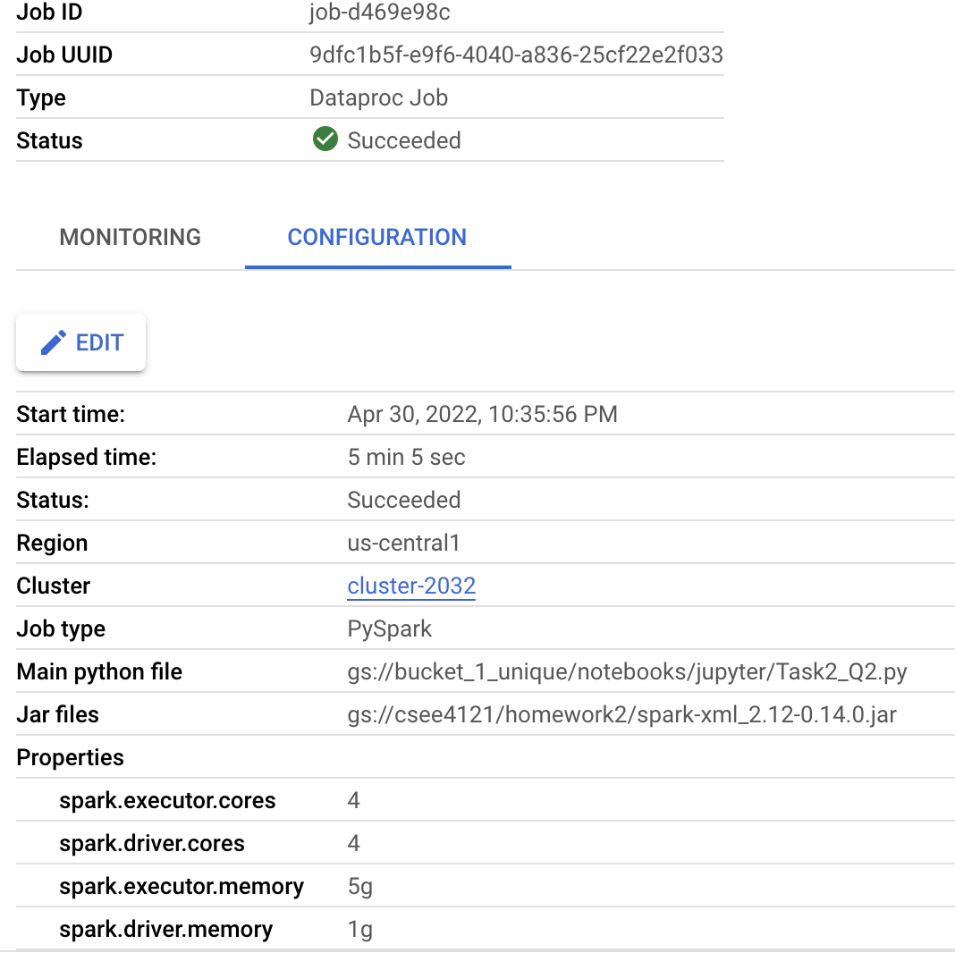Click the Jar files label
Viewport: 955px width, 953px height.
click(x=57, y=714)
